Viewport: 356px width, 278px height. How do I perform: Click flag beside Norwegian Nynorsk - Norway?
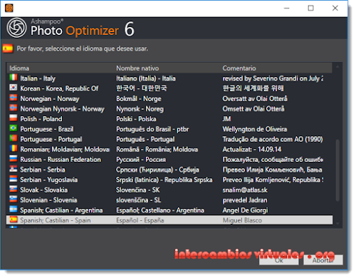click(x=14, y=108)
